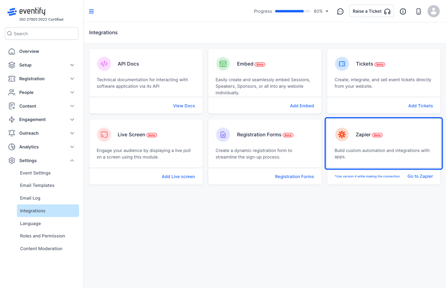Open the Progress 80% dropdown arrow
This screenshot has width=446, height=288.
tap(327, 11)
